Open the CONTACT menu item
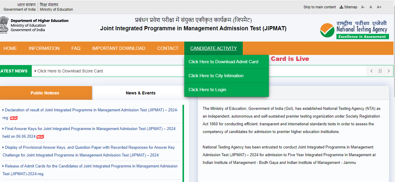Screen dimensions: 395x182 [168, 48]
